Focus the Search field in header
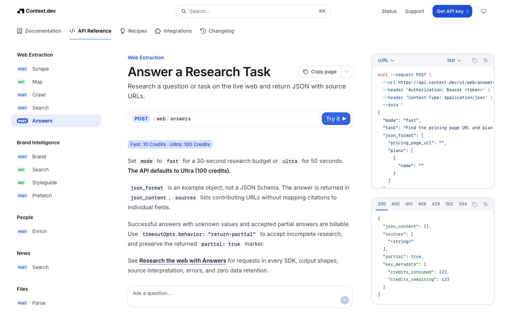The width and height of the screenshot is (506, 316). point(253,11)
